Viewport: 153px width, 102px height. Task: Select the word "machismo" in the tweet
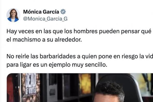coord(27,40)
